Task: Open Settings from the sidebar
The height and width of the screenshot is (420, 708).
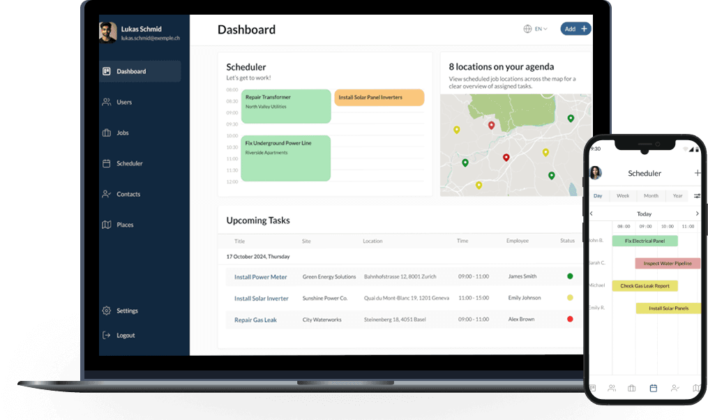Action: 126,310
